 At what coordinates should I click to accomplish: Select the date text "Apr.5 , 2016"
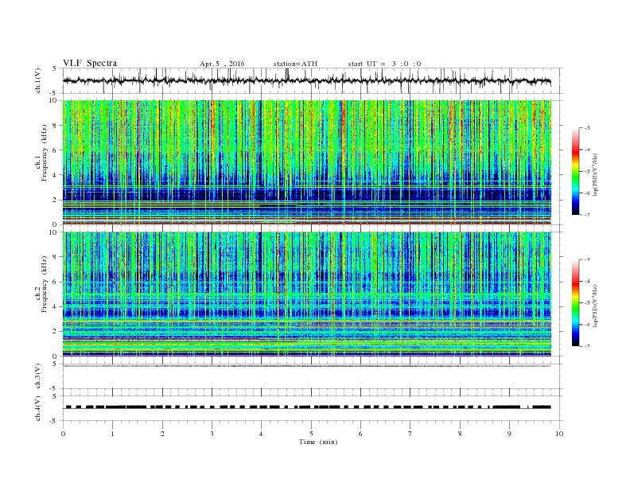click(222, 64)
